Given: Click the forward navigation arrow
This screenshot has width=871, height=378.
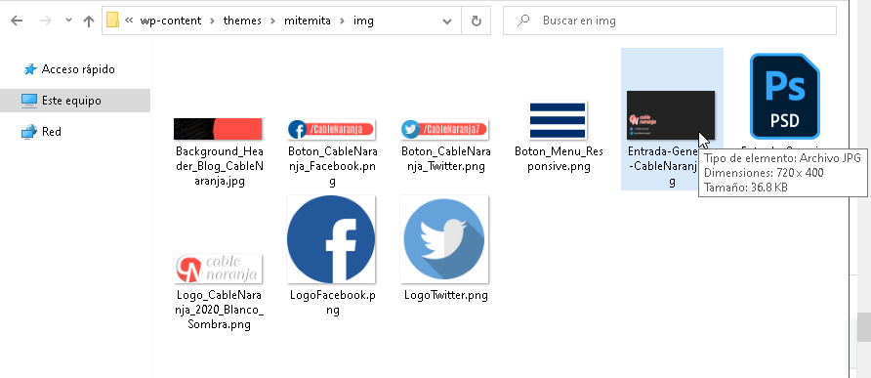Looking at the screenshot, I should tap(46, 21).
